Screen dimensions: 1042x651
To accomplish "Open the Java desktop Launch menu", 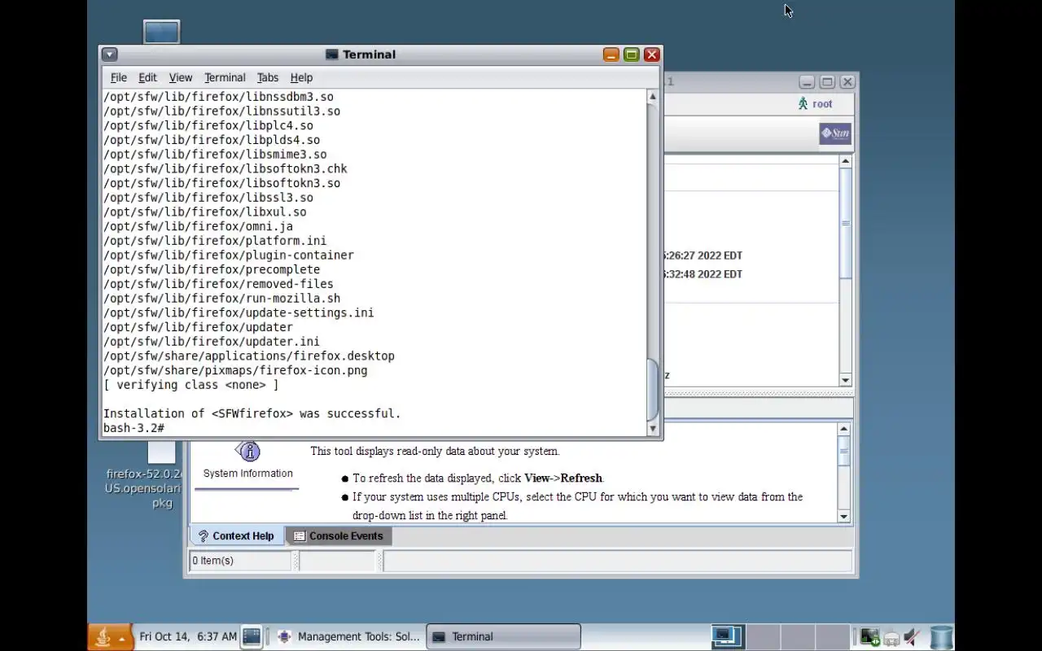I will (110, 637).
